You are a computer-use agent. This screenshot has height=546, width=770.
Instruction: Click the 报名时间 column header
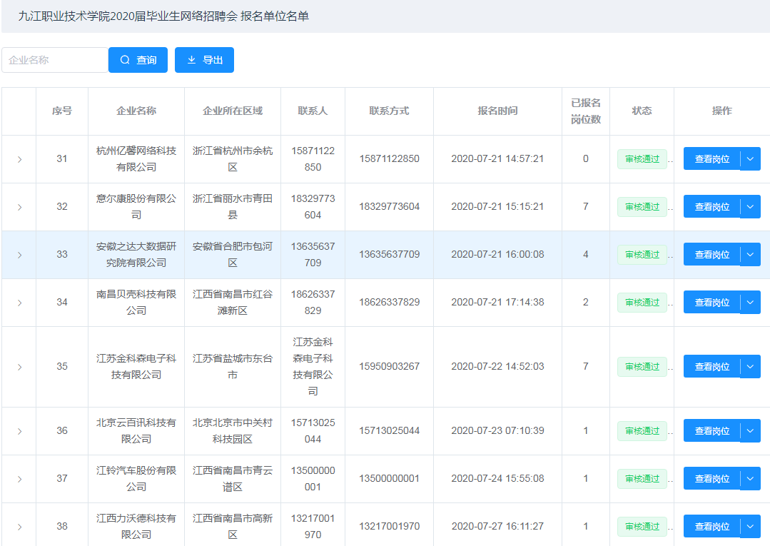coord(497,111)
